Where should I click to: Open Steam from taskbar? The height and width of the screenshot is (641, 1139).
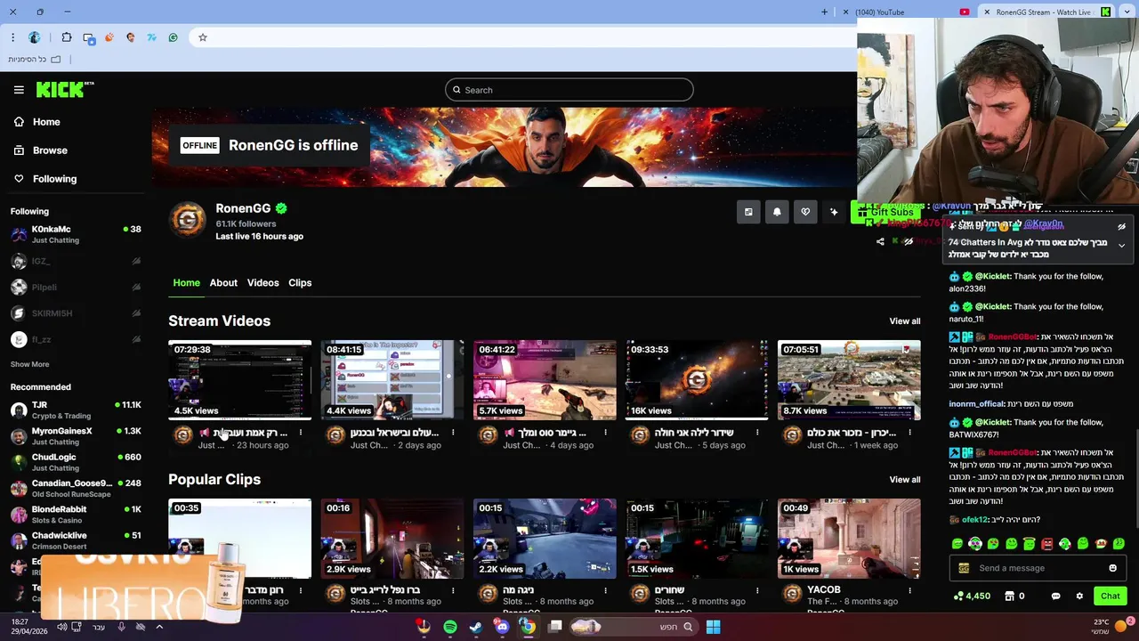point(476,627)
